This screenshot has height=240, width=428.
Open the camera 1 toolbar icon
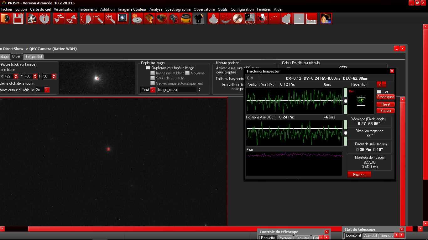[149, 19]
